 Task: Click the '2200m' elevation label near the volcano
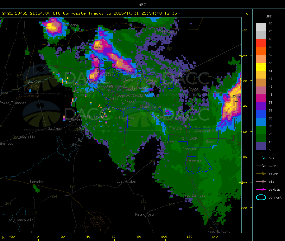[x=84, y=227]
